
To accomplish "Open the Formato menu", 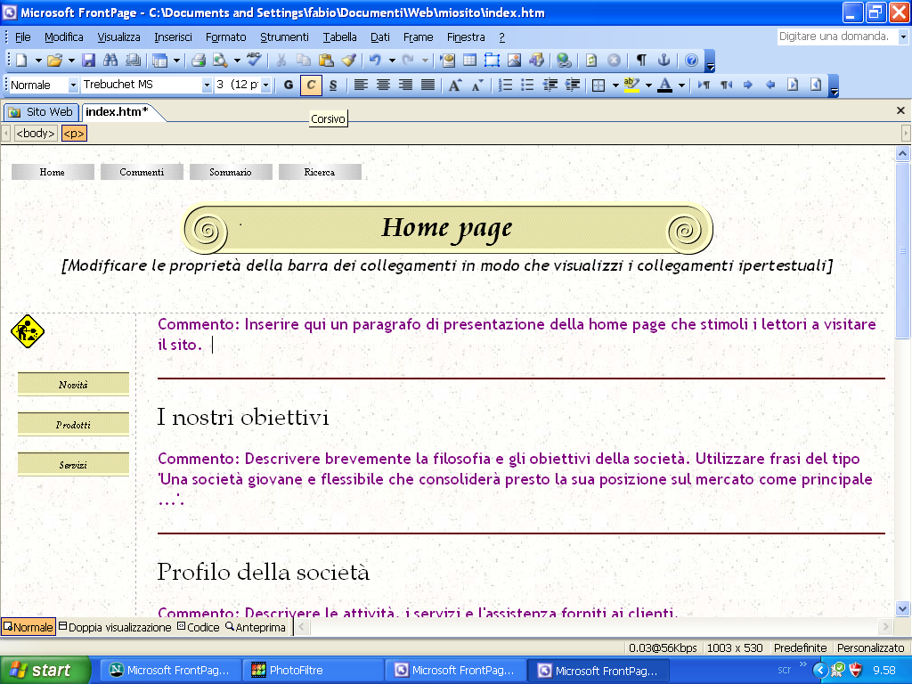I will pyautogui.click(x=225, y=37).
